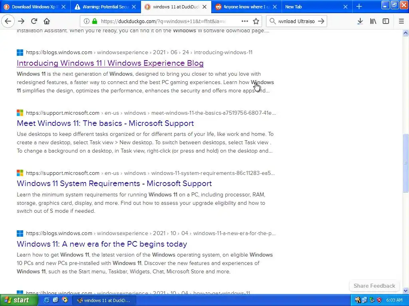The height and width of the screenshot is (306, 409).
Task: Click the second quick launch icon
Action: pos(56,300)
